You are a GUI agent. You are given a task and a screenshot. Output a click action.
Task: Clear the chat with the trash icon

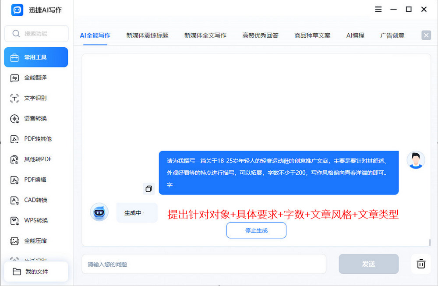pos(421,264)
